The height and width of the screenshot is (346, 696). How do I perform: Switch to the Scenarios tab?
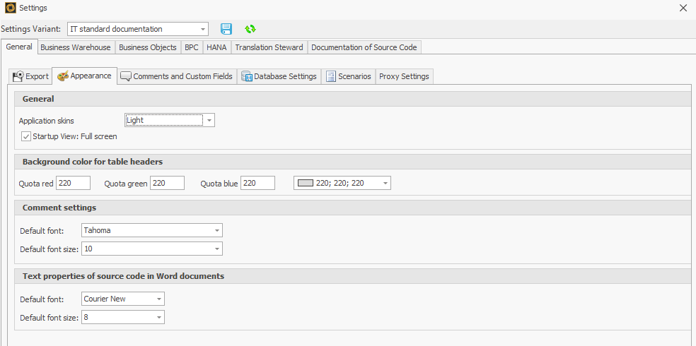[x=348, y=76]
